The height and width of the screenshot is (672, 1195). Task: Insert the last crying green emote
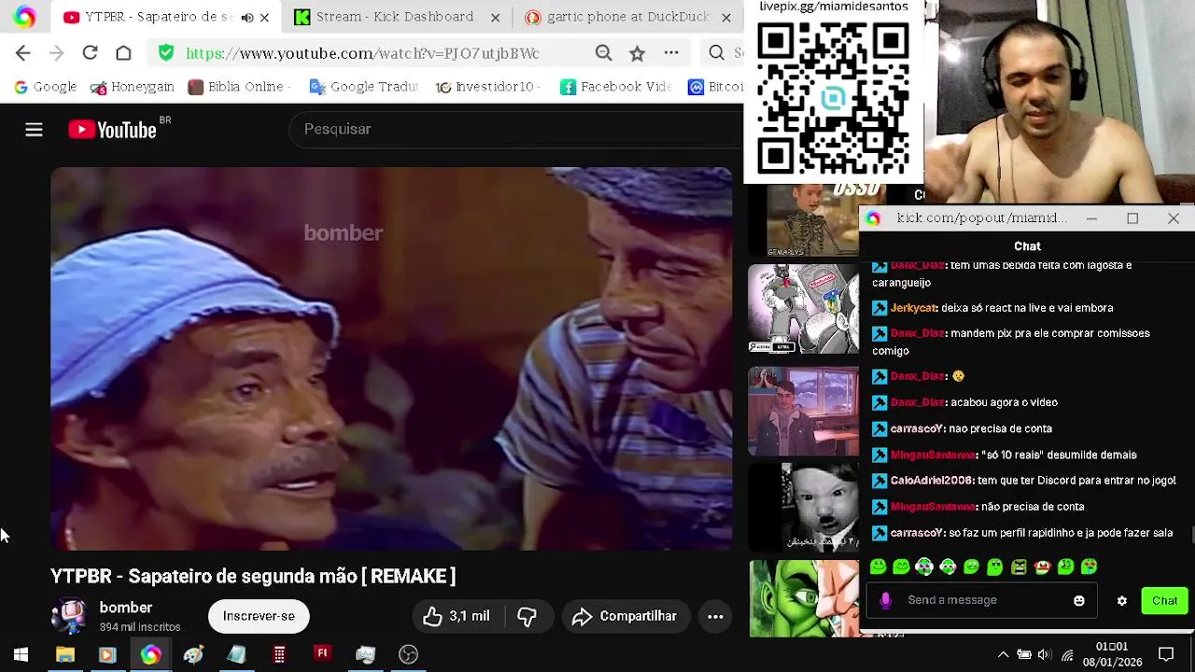click(1089, 567)
